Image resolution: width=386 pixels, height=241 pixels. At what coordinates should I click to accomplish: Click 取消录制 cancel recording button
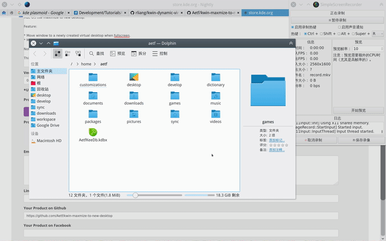click(x=314, y=140)
